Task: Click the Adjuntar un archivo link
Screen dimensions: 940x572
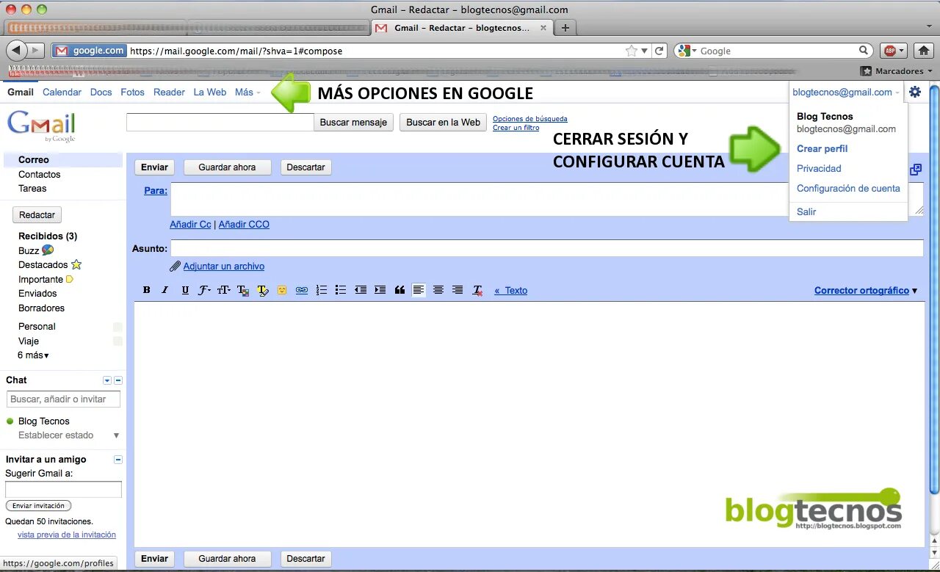Action: [x=223, y=266]
